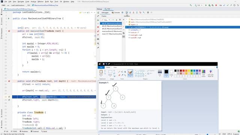Open the File tab in Paint
This screenshot has width=240, height=135.
click(101, 67)
